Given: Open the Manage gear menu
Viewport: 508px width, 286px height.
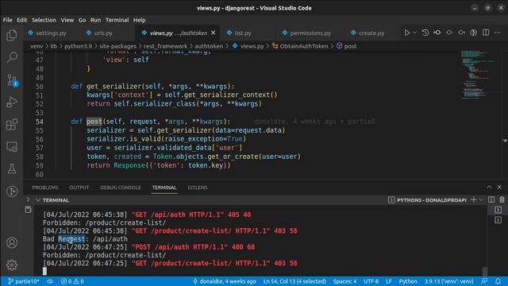Looking at the screenshot, I should click(12, 265).
